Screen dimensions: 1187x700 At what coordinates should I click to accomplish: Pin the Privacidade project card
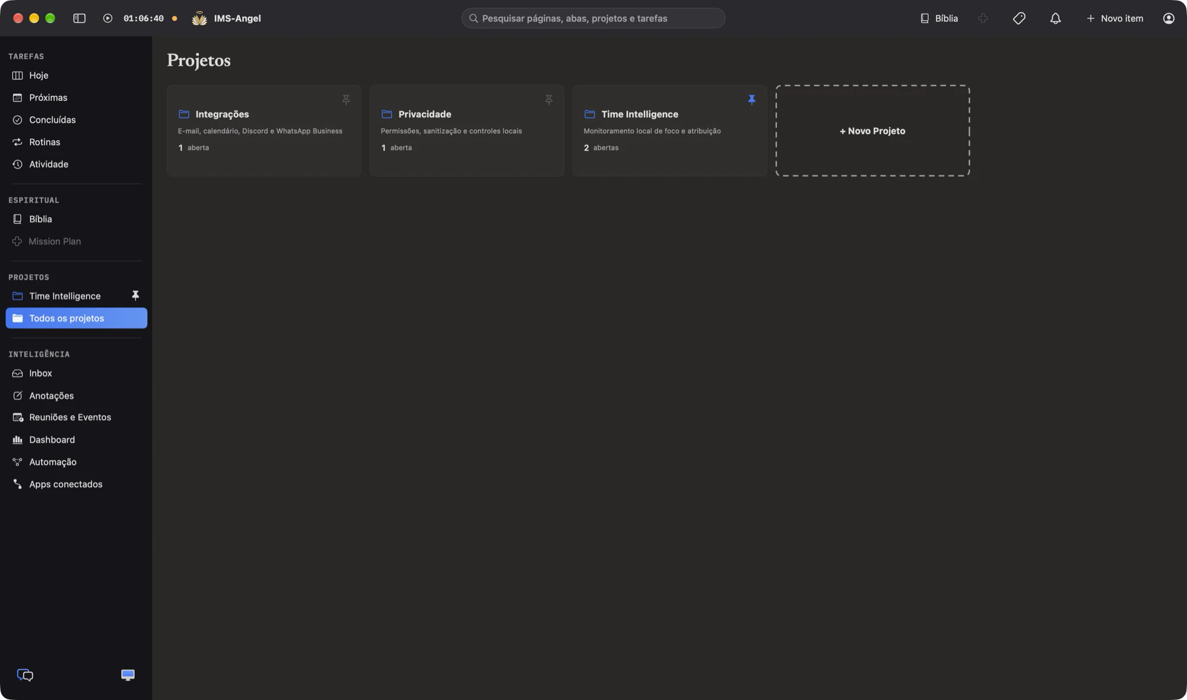pos(549,100)
